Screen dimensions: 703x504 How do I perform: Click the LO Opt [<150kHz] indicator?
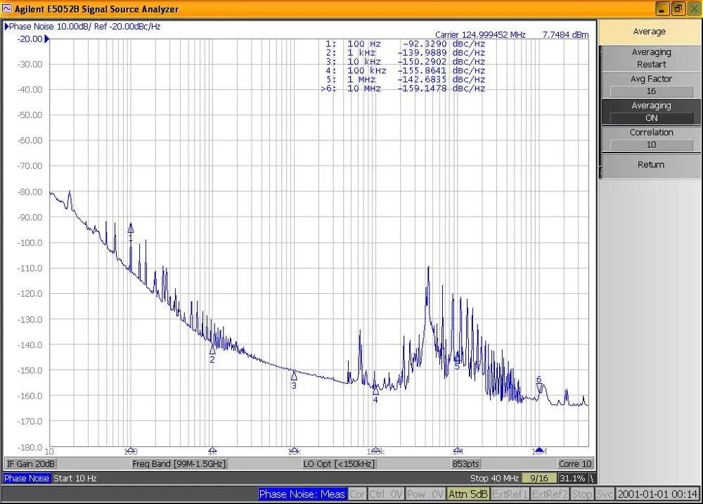tap(339, 464)
